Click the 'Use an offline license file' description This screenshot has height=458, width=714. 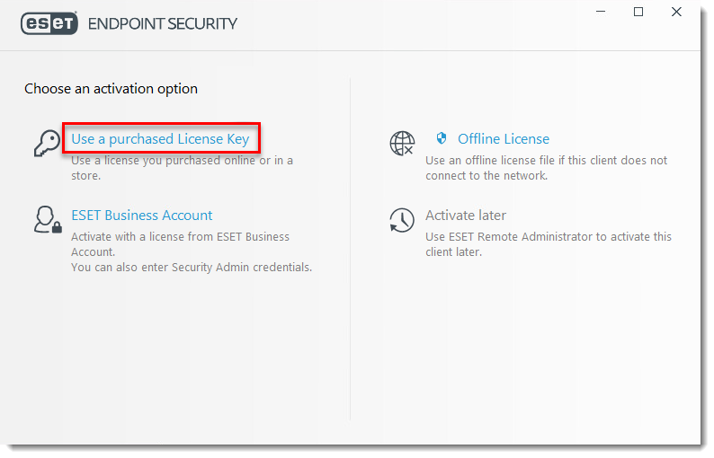coord(547,168)
